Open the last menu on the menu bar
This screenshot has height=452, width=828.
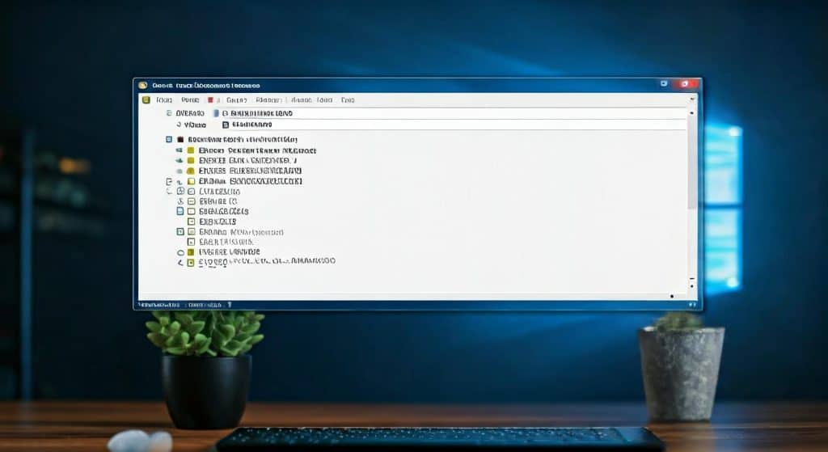click(348, 100)
